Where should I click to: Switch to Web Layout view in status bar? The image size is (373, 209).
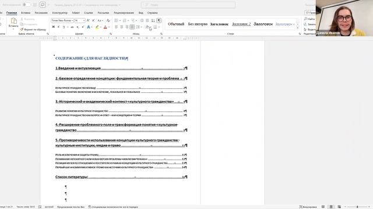click(x=339, y=207)
